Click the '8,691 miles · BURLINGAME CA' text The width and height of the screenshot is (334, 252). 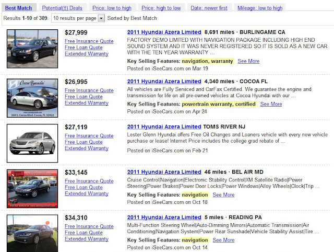(245, 32)
